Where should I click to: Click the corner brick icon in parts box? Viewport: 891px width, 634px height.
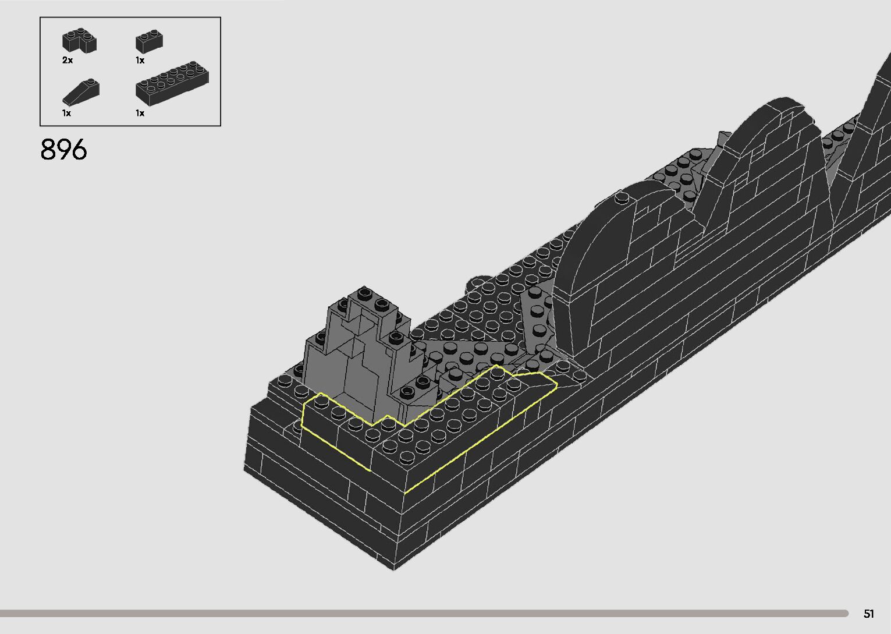79,41
